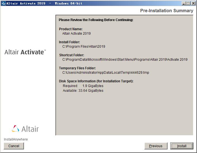Click the Available 33.64 GigaBytes line
197x153 pixels.
83,90
